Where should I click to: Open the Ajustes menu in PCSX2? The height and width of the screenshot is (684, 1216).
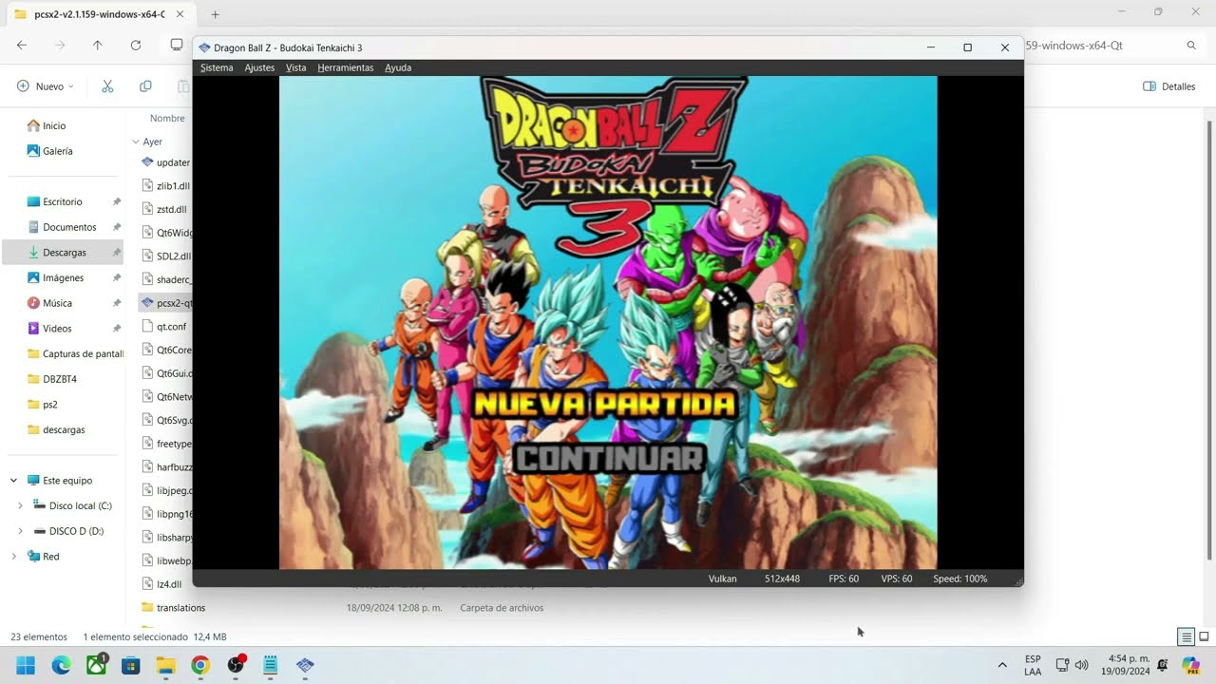pyautogui.click(x=259, y=67)
